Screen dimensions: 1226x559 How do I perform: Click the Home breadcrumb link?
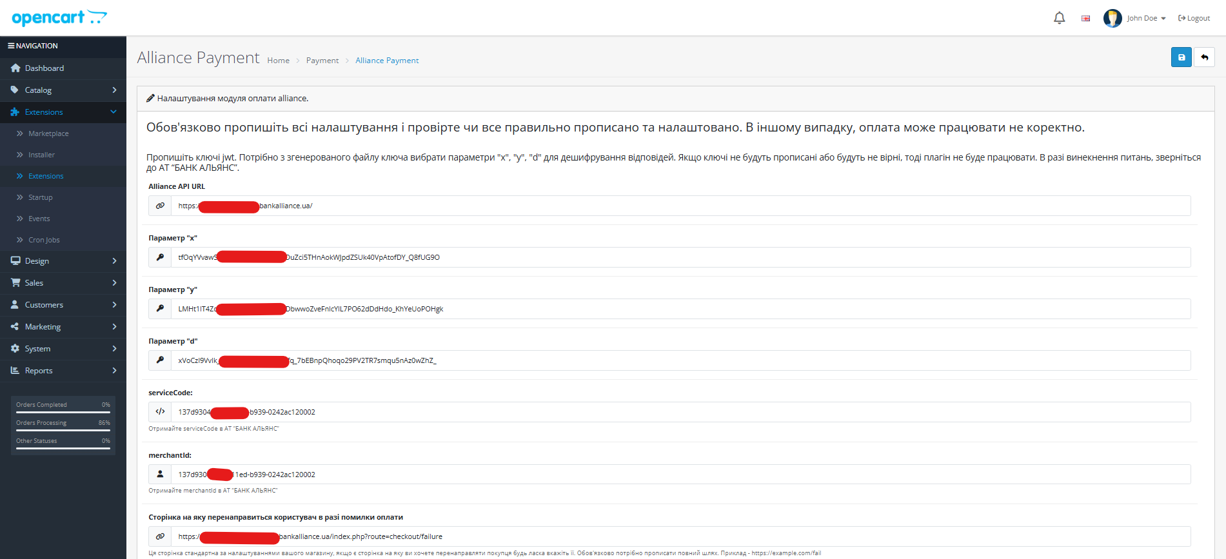[x=278, y=61]
